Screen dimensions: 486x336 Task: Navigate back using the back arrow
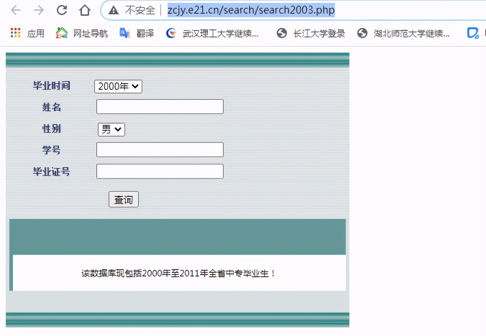pyautogui.click(x=16, y=10)
